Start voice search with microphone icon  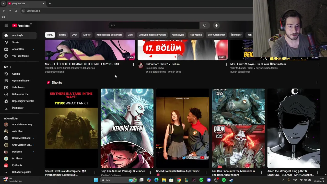216,25
